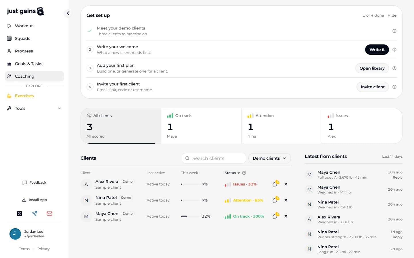
Task: Select step 4 circle Invite your first client
Action: 90,87
